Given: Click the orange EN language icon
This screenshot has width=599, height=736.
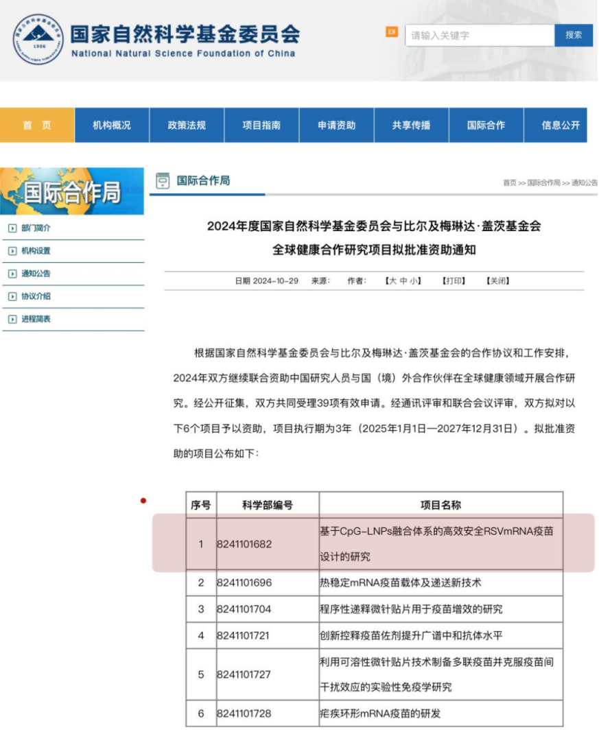Looking at the screenshot, I should 392,32.
